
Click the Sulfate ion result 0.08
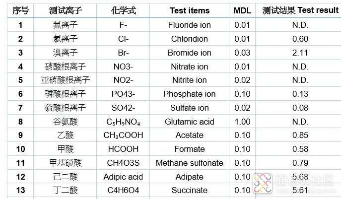(300, 108)
